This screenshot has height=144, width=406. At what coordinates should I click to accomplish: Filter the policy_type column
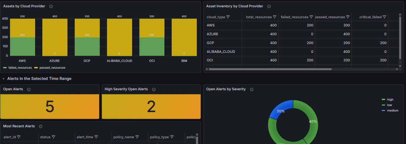172,137
